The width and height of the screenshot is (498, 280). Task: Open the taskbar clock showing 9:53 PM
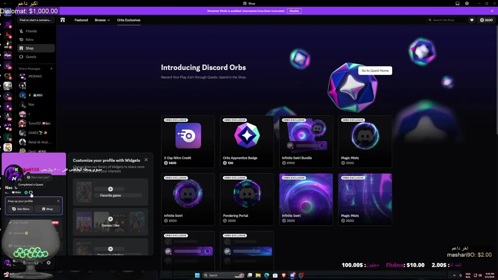pos(490,275)
